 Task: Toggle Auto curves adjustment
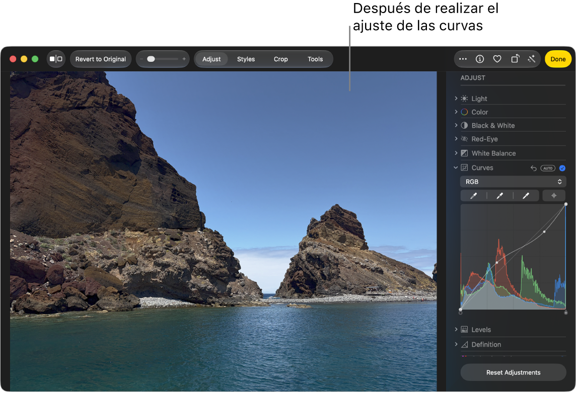point(548,168)
